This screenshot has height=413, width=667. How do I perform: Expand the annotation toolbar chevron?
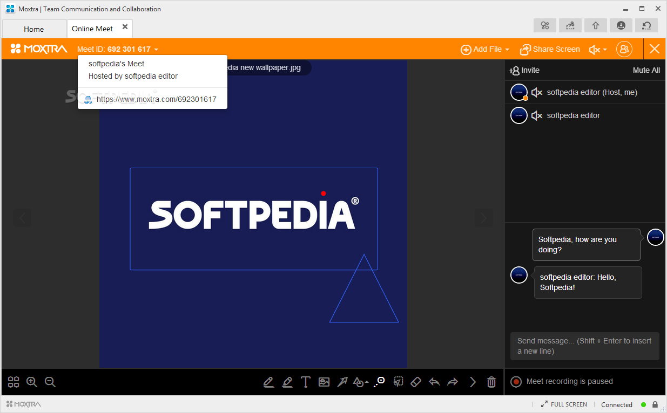click(x=473, y=382)
